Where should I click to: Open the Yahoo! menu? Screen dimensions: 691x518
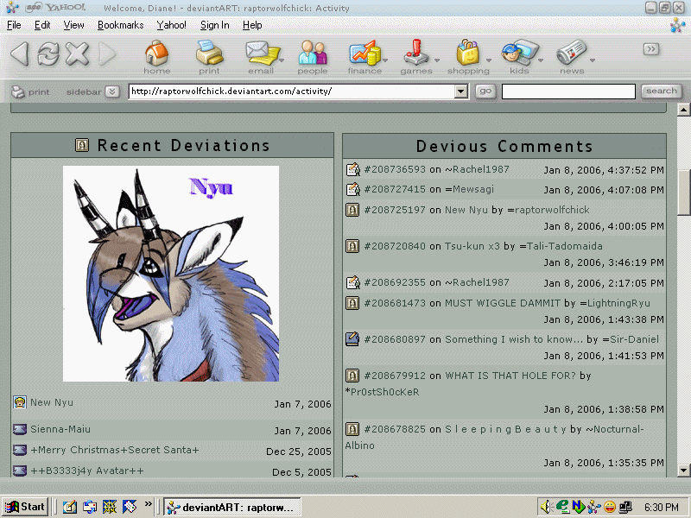(x=171, y=25)
